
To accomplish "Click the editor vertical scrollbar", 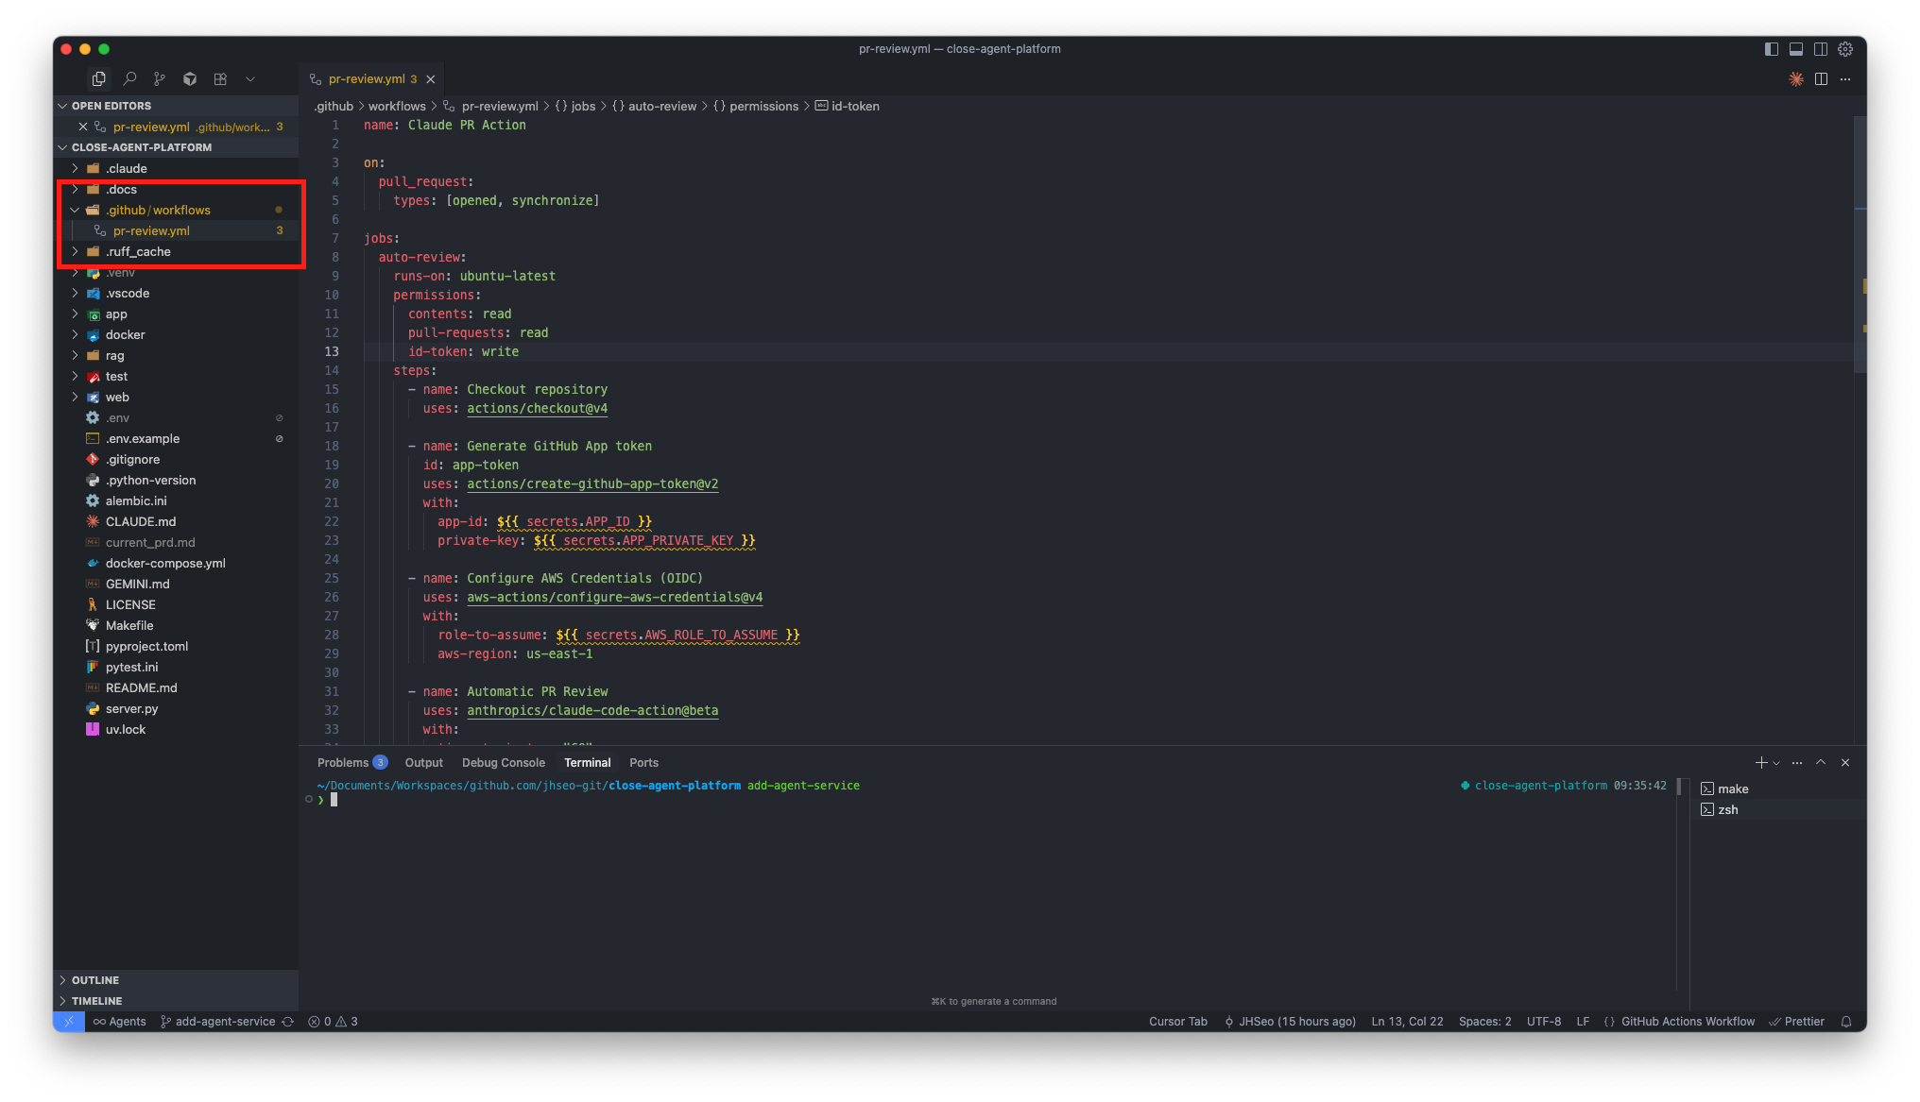I will point(1859,246).
